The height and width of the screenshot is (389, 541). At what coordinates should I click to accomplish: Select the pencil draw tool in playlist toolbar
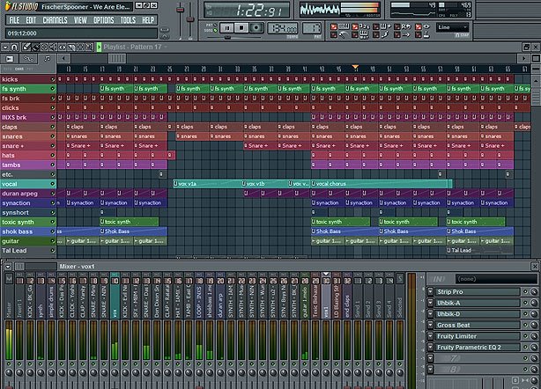[26, 47]
